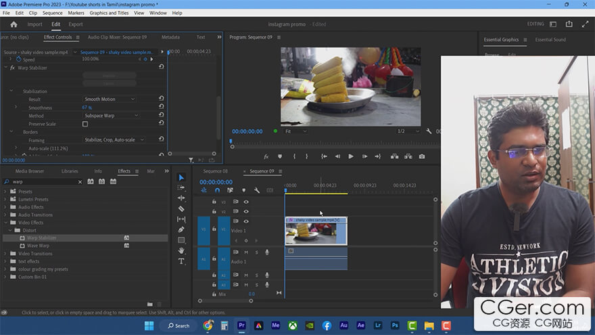Image resolution: width=595 pixels, height=335 pixels.
Task: Click Go to In point button
Action: (x=324, y=156)
